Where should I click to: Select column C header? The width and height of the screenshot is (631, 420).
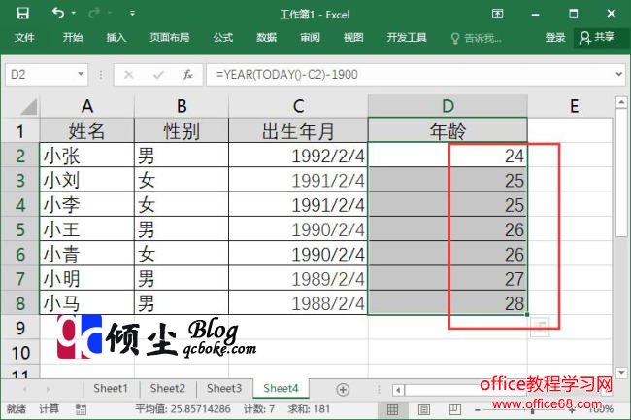click(x=298, y=106)
